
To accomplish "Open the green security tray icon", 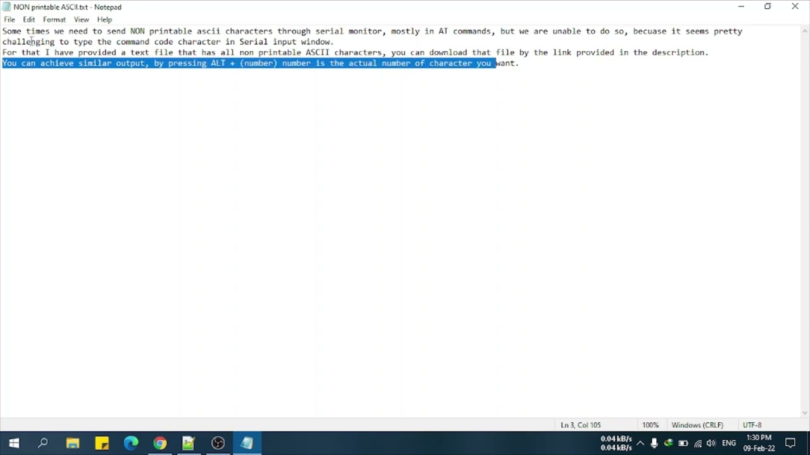I will pyautogui.click(x=668, y=443).
